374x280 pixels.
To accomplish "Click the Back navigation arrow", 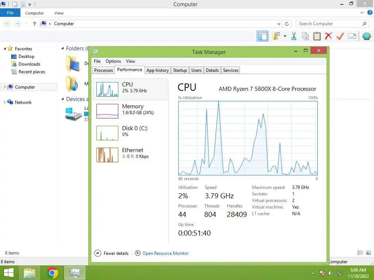I will click(7, 24).
